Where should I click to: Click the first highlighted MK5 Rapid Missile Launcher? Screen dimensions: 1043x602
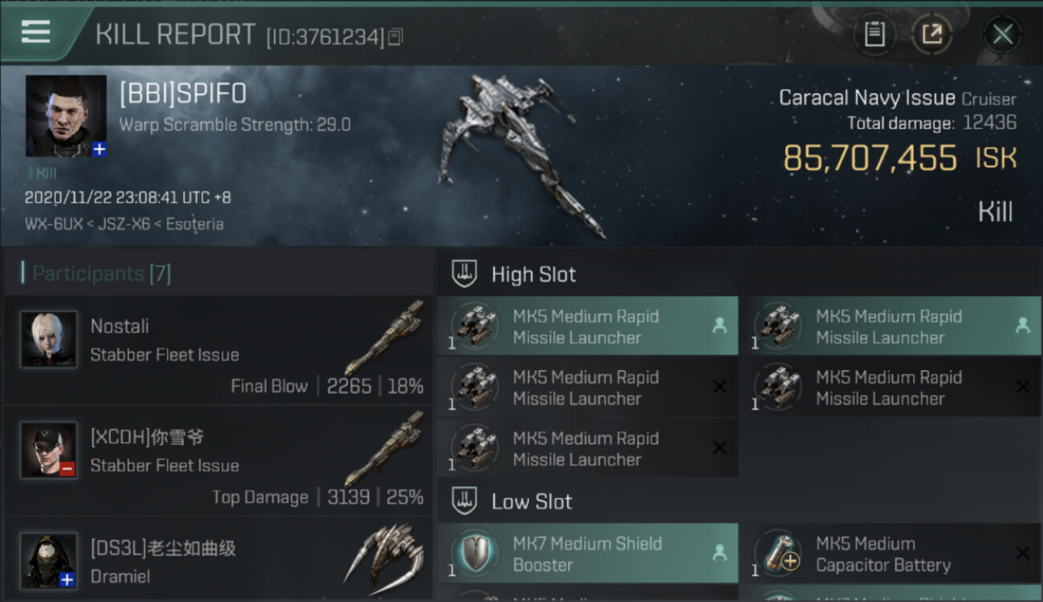point(587,327)
